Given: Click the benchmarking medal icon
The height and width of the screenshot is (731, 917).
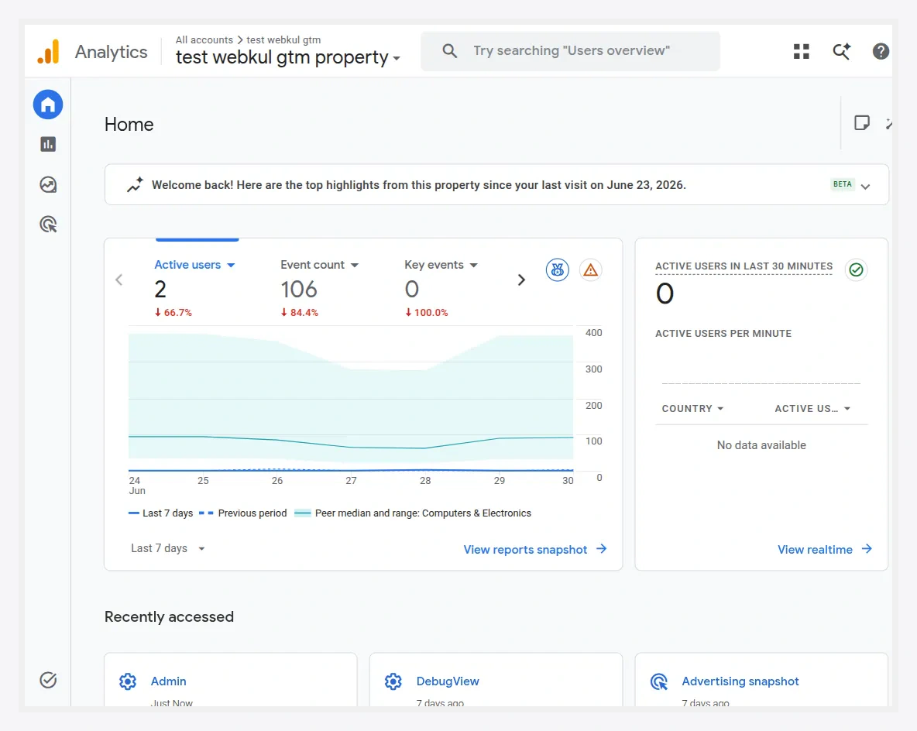Looking at the screenshot, I should 558,269.
